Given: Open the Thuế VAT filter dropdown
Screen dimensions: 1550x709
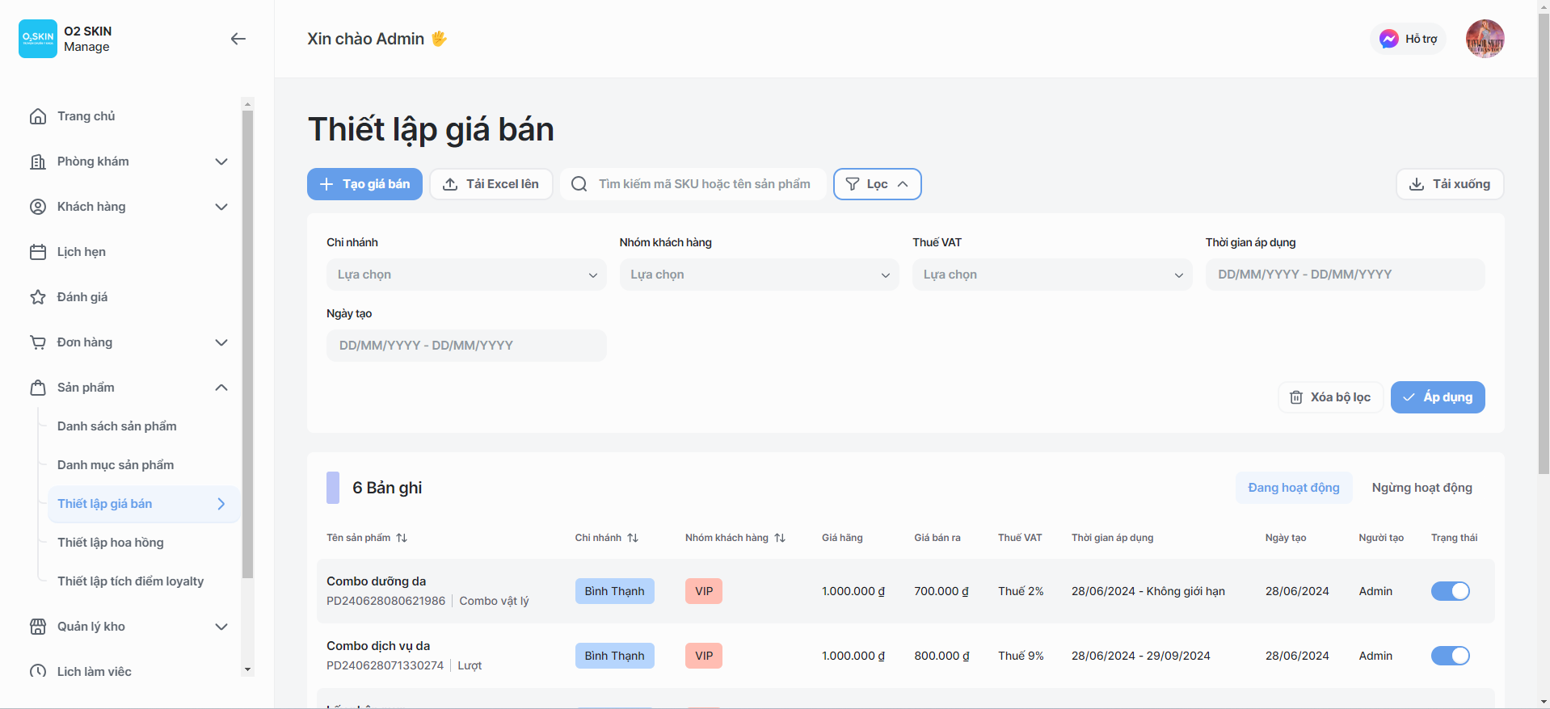Looking at the screenshot, I should tap(1052, 275).
